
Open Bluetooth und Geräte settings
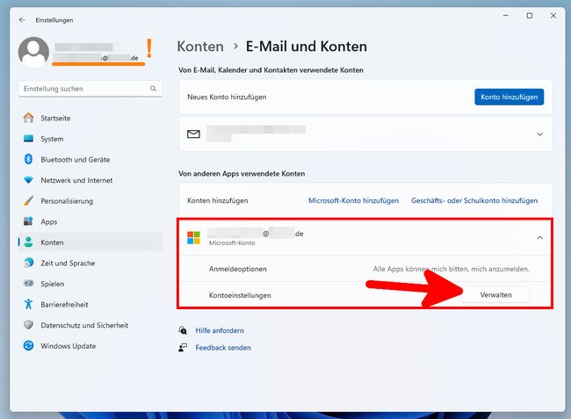90,160
